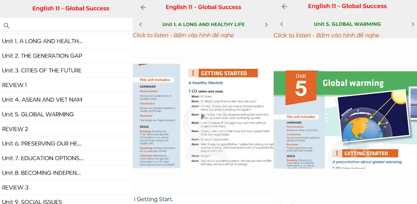The width and height of the screenshot is (417, 204).
Task: Click the I Getting Start. caption
Action: [154, 199]
